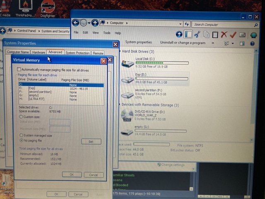Click the shell icon in Computer toolbar

pos(253,35)
